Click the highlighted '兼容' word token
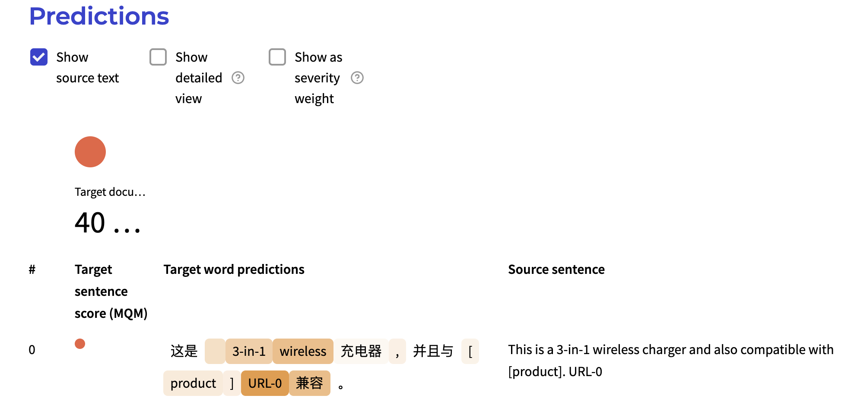 pos(309,383)
